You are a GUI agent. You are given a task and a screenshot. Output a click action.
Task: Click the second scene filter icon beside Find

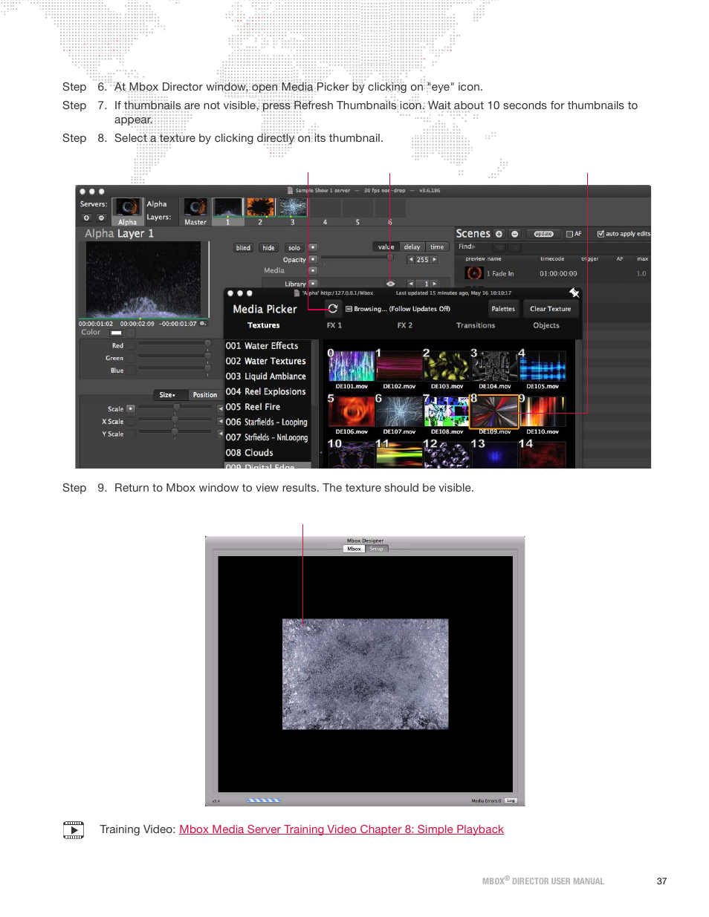(515, 247)
